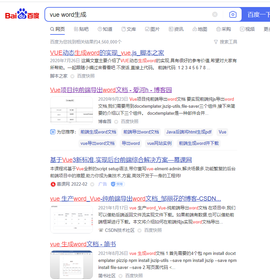Viewport: 270px width, 279px height.
Task: Open 百度快照 for 博客园 result
Action: [130, 121]
